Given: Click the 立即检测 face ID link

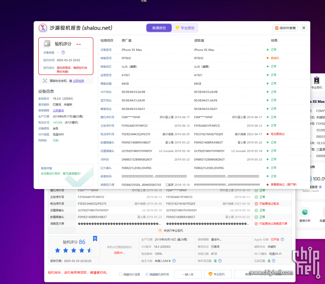Looking at the screenshot, I should click(78, 81).
